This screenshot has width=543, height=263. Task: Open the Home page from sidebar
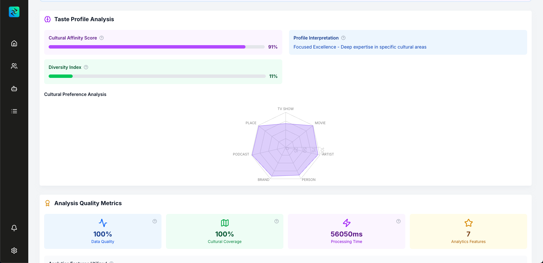pyautogui.click(x=14, y=43)
